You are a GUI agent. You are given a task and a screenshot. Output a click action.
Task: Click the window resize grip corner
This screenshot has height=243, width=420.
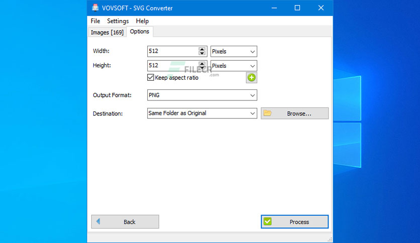330,239
